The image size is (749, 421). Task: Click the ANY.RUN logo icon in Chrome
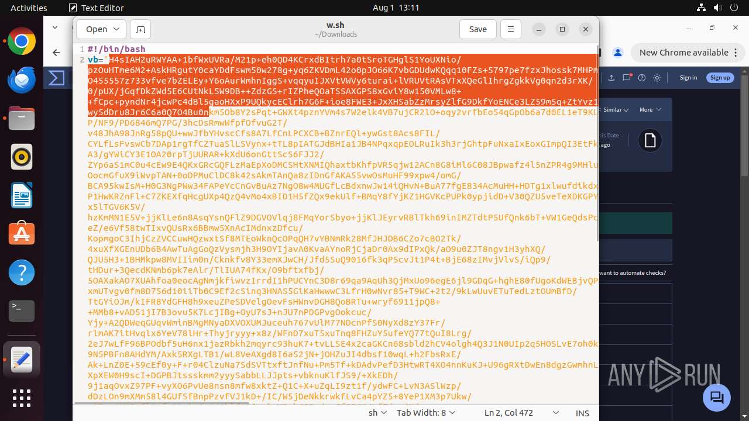tap(57, 78)
